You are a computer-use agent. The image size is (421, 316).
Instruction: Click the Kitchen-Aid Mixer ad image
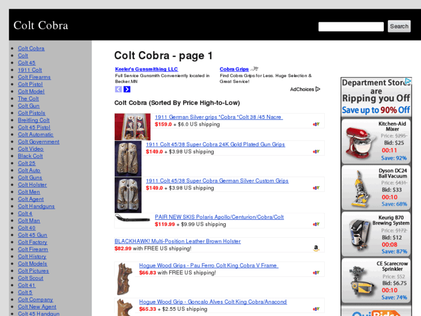(359, 143)
